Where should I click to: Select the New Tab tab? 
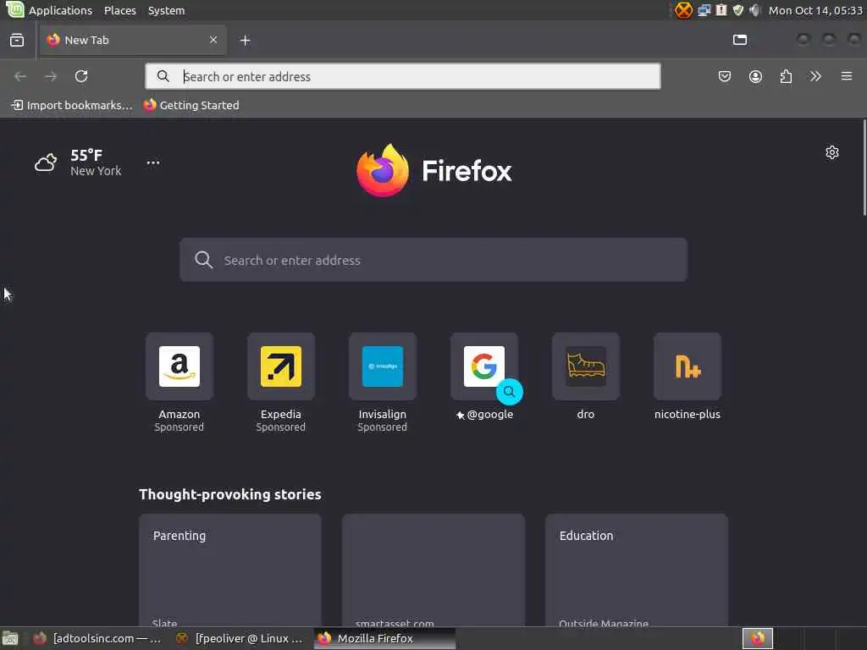(x=133, y=40)
